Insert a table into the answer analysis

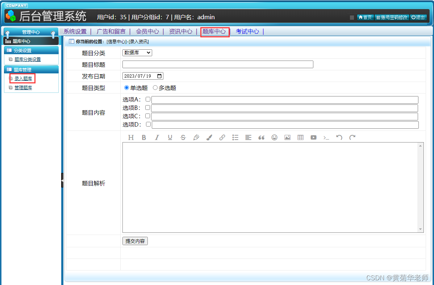pyautogui.click(x=300, y=137)
